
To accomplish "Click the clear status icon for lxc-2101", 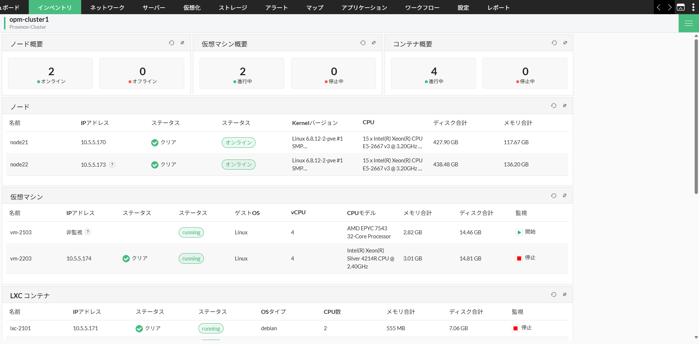I will click(x=139, y=329).
